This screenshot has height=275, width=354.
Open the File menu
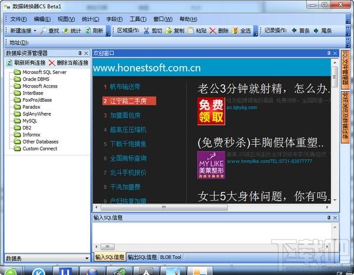(x=18, y=19)
